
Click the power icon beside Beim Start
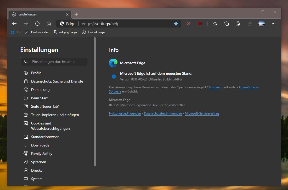click(26, 98)
